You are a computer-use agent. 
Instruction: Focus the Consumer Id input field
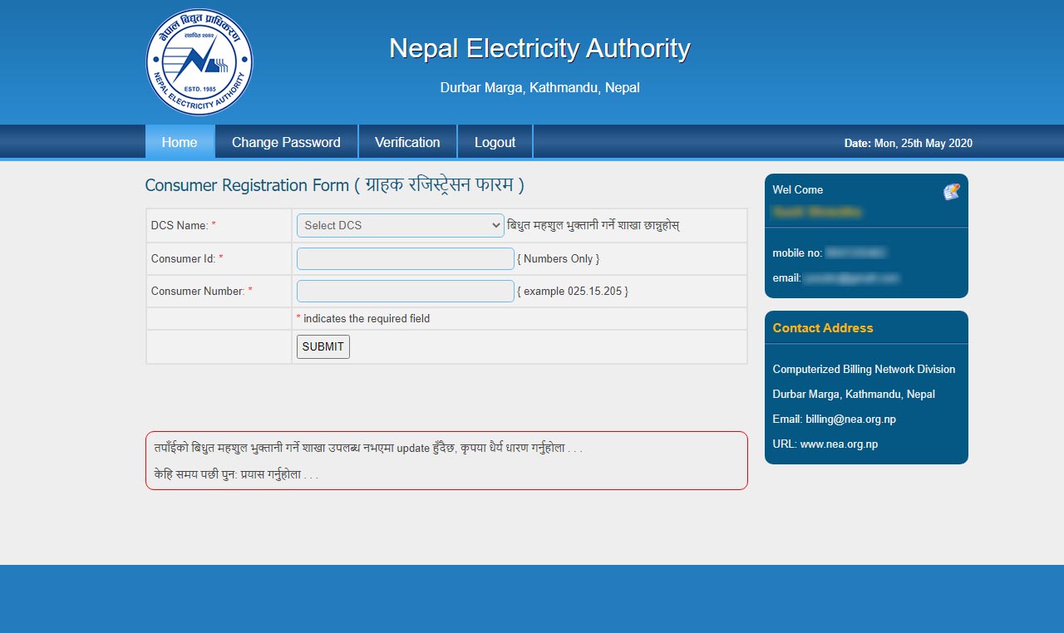point(406,258)
